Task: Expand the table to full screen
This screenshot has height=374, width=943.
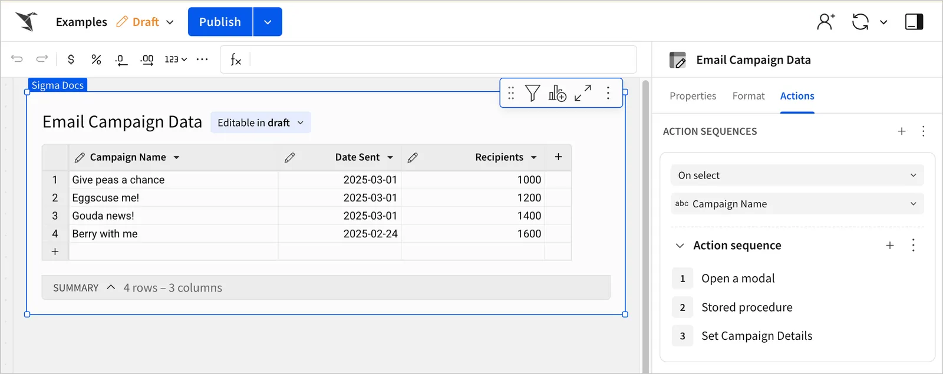Action: pos(583,93)
